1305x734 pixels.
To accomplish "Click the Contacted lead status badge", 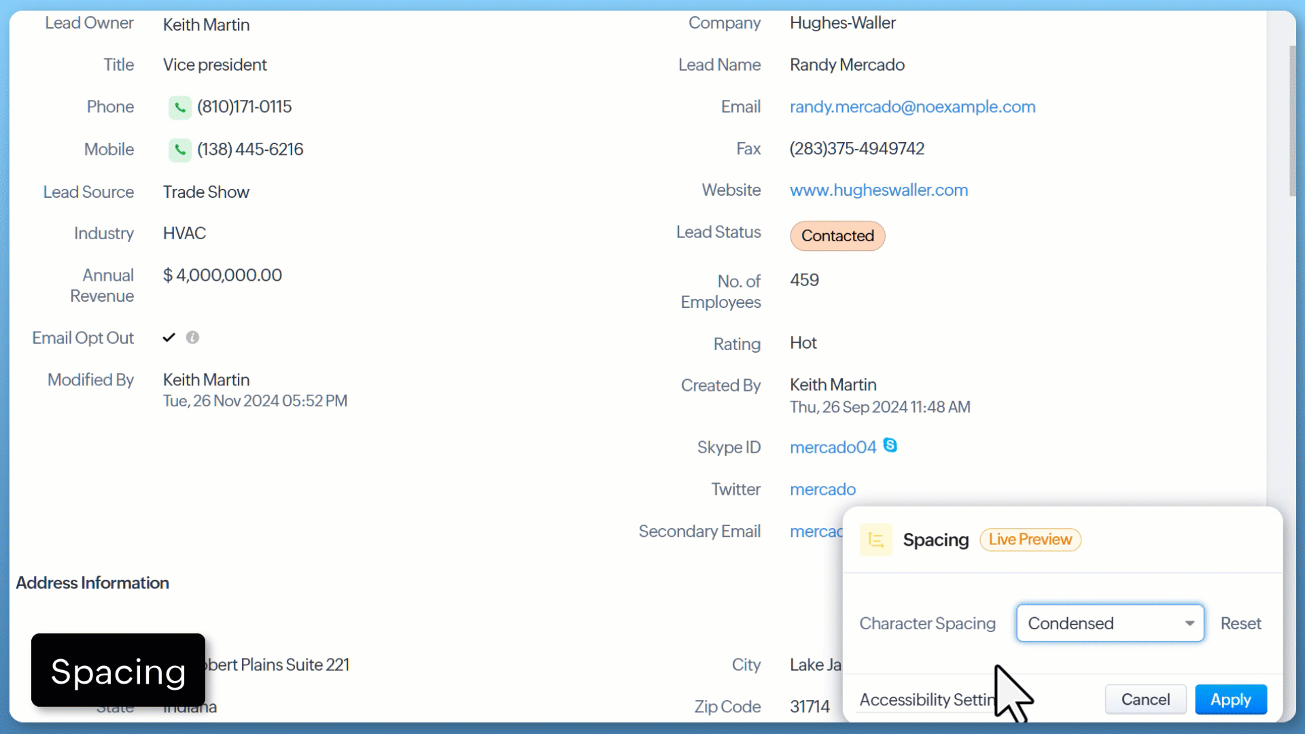I will click(837, 236).
